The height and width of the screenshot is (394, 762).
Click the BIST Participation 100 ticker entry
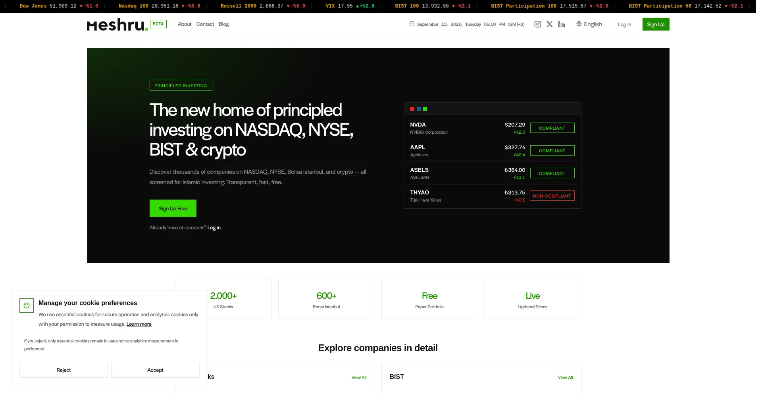coord(550,6)
